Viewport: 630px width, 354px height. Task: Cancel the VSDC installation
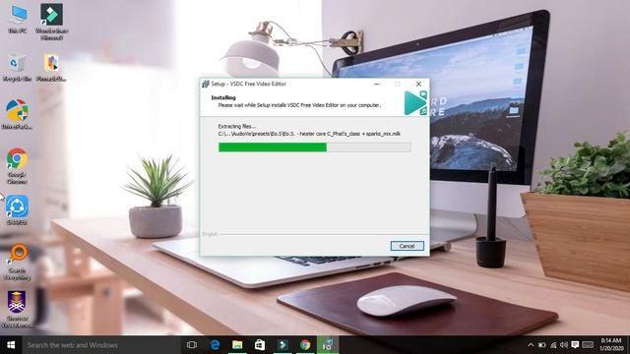point(407,246)
